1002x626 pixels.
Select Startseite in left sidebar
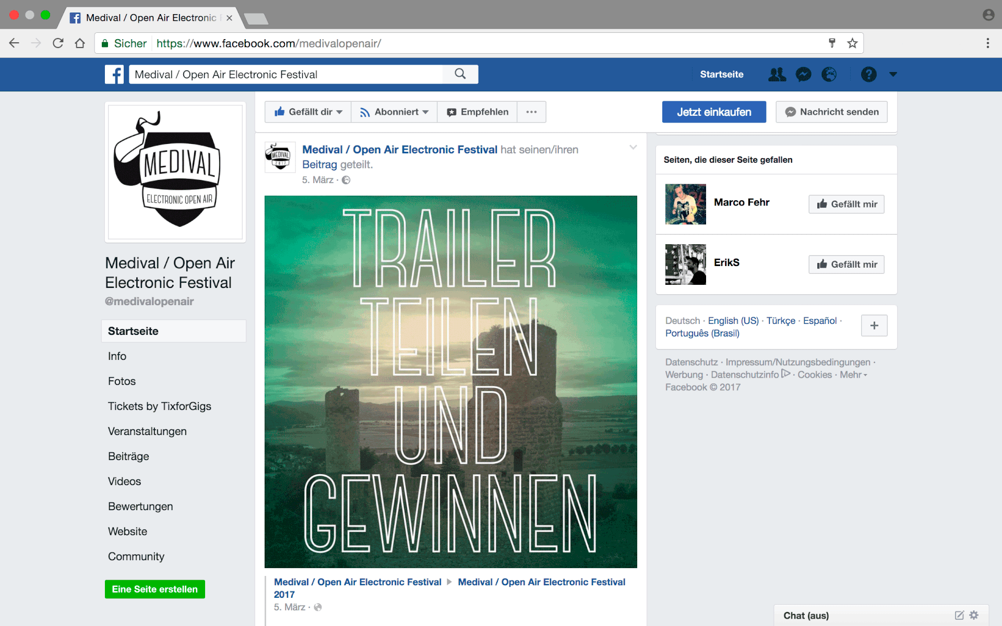click(174, 331)
